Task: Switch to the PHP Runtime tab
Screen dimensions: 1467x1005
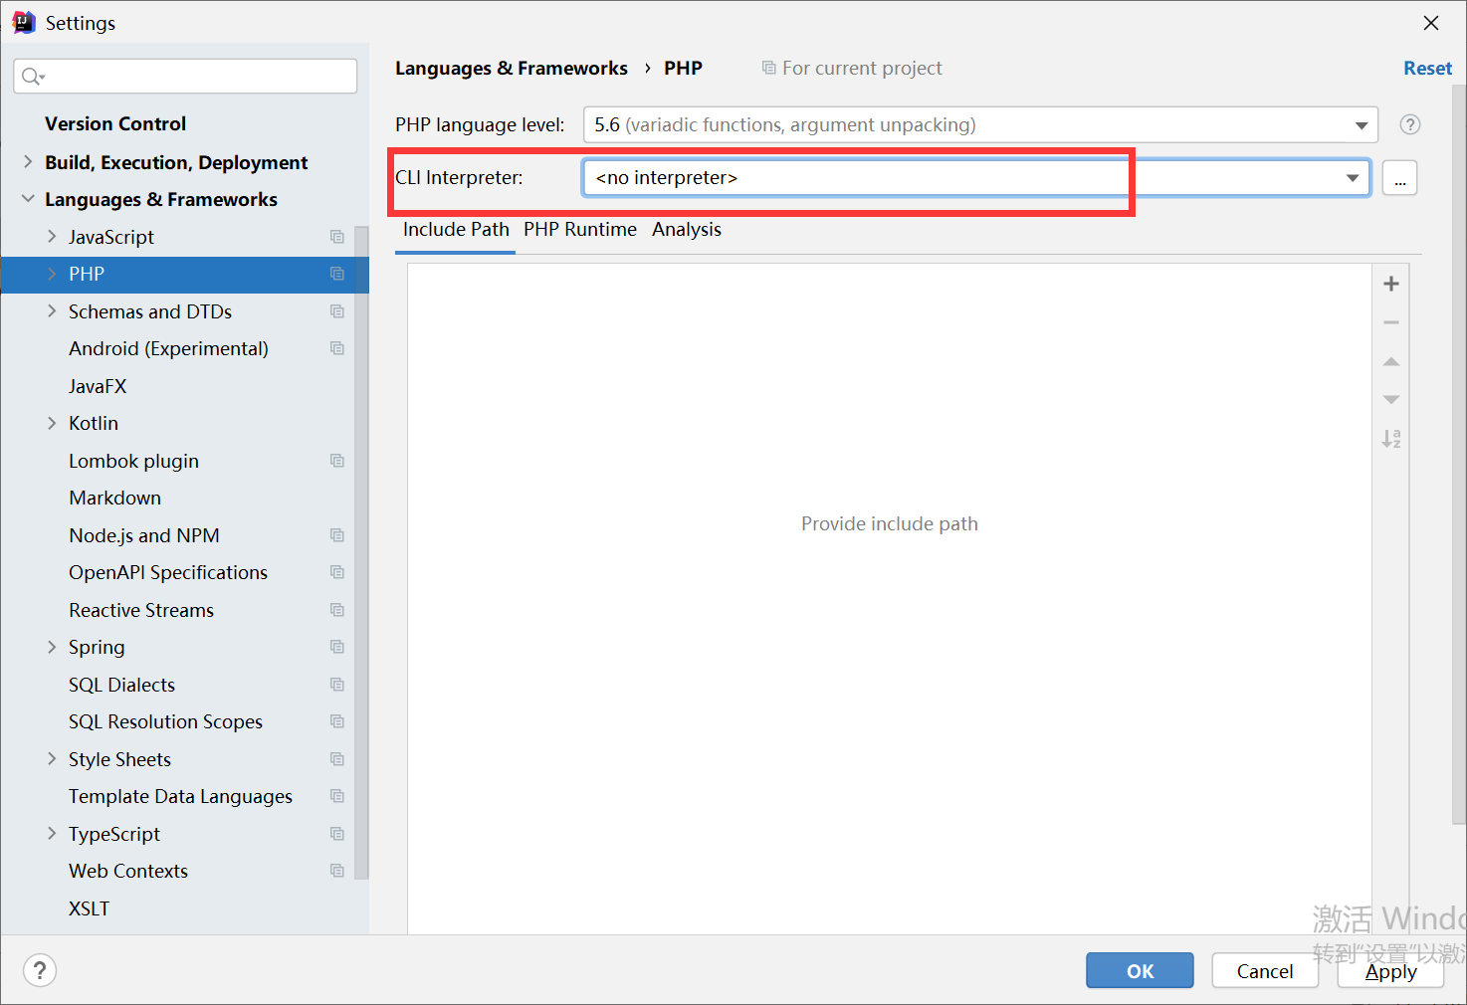Action: pos(580,230)
